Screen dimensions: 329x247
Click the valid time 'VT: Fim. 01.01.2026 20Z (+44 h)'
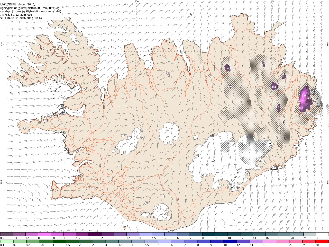point(21,18)
